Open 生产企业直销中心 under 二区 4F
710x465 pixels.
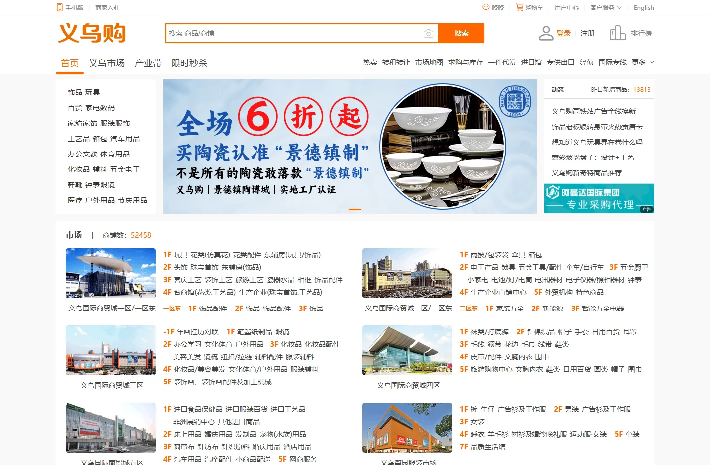pyautogui.click(x=499, y=292)
